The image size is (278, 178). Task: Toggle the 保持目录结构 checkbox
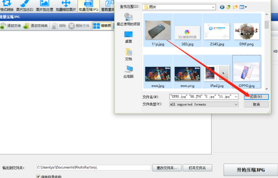tap(38, 176)
